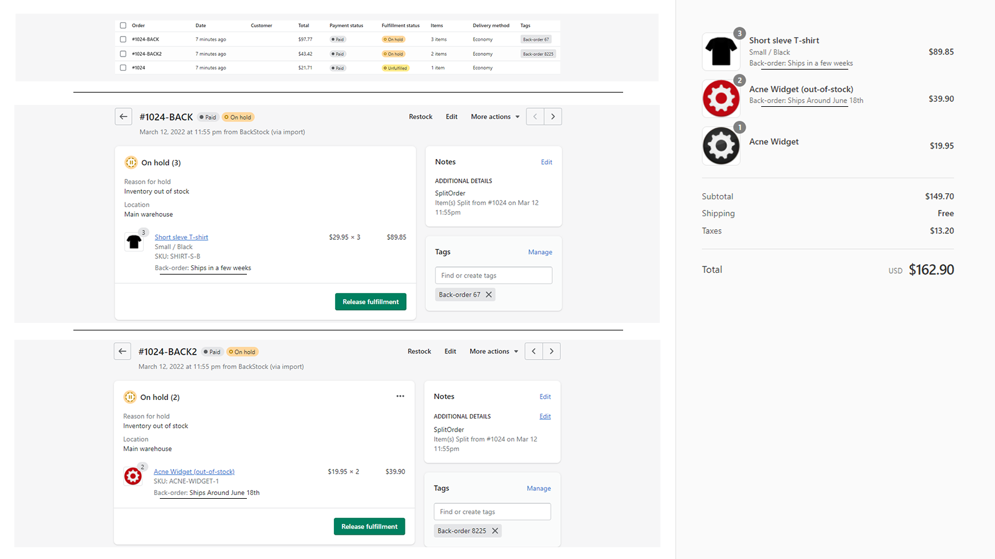Expand More actions dropdown for #1024-BACK
This screenshot has height=559, width=995.
tap(495, 117)
